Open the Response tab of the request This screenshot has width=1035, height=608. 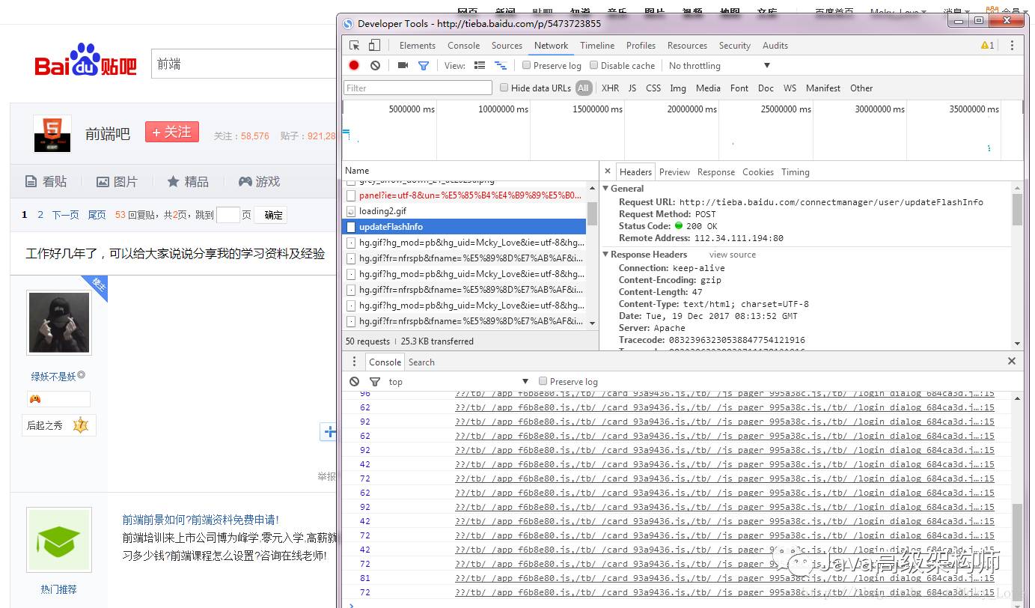[716, 172]
